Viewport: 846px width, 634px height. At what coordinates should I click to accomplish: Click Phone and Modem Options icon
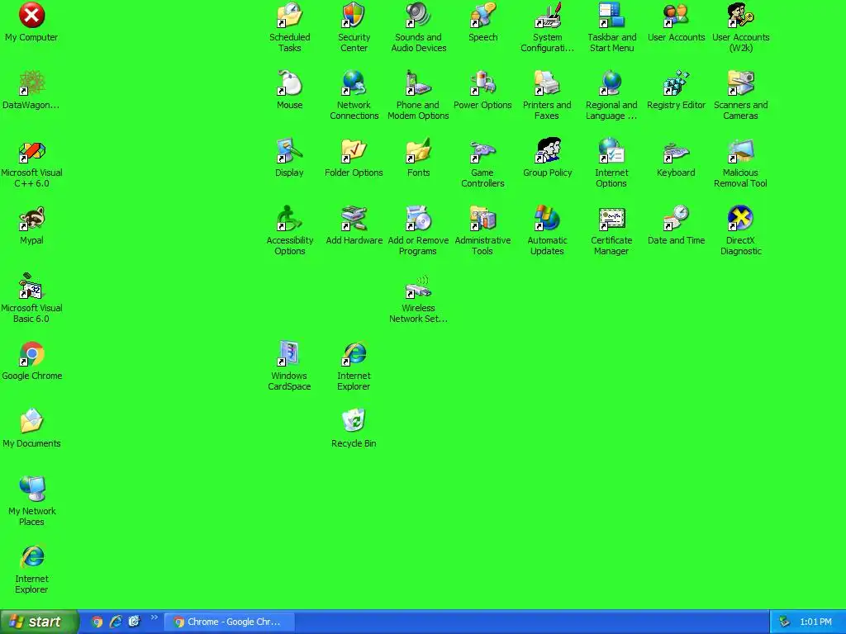[x=418, y=83]
